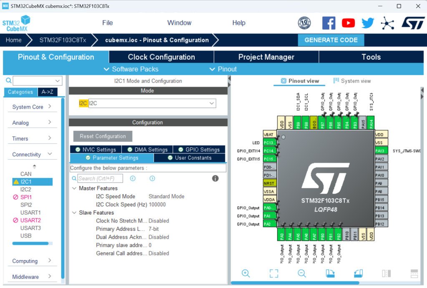Screen dimensions: 427x288
Task: Click the ST logo in the header
Action: tap(413, 23)
